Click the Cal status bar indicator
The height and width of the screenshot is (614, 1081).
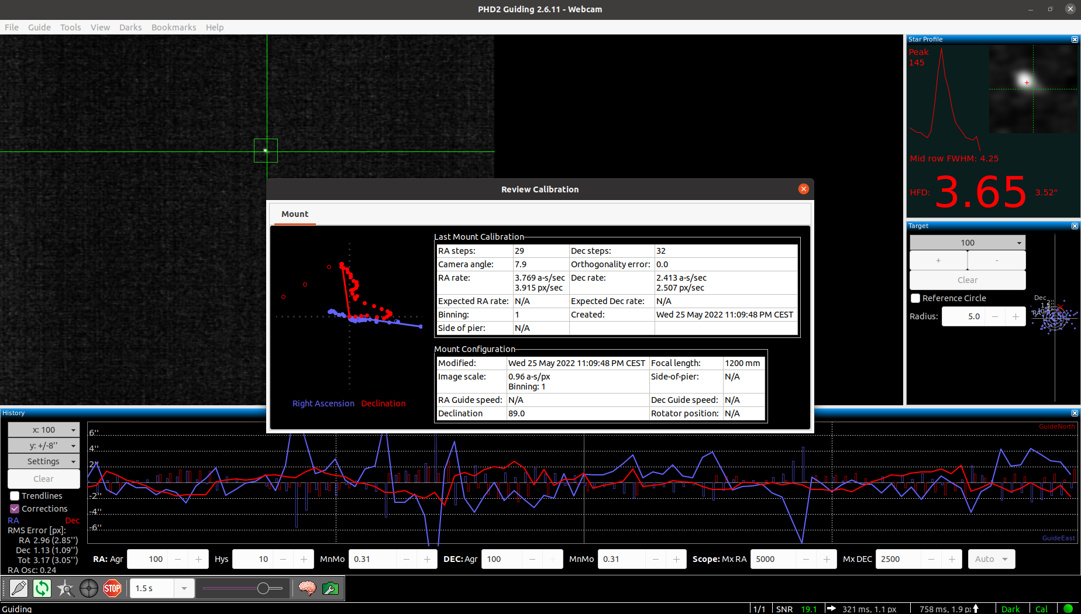tap(1042, 609)
